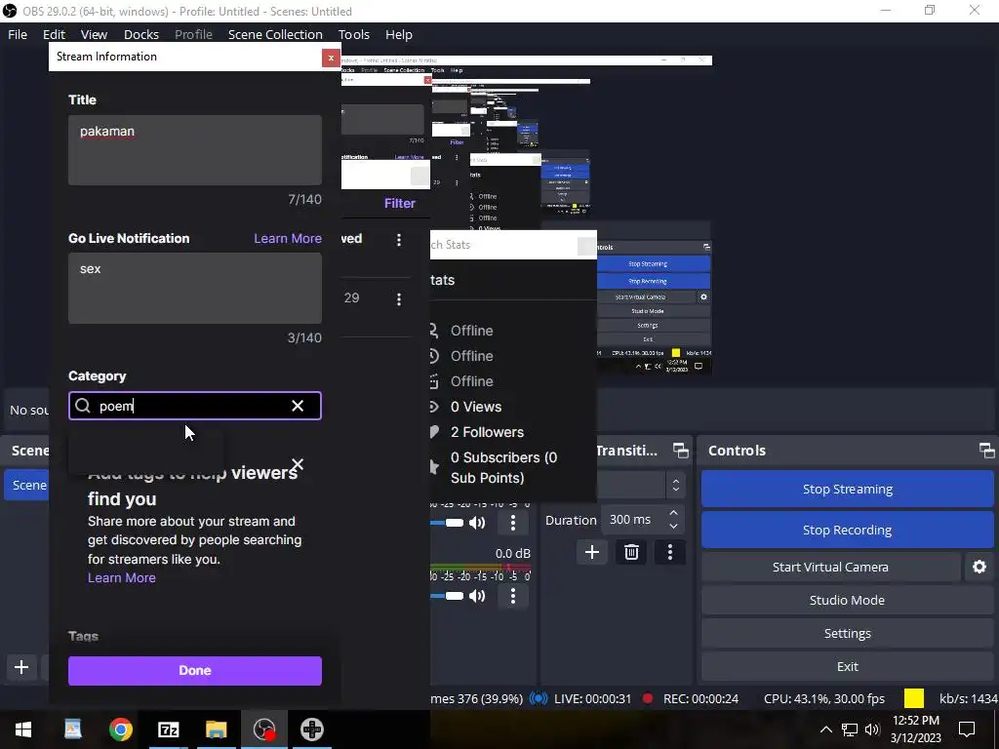Open the network tray icon
999x749 pixels.
click(850, 729)
